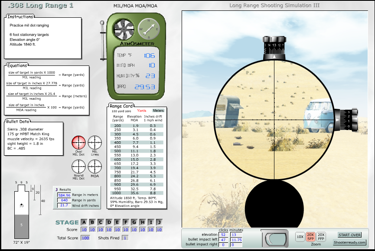Jump to stage J
The width and height of the screenshot is (375, 251).
159,222
